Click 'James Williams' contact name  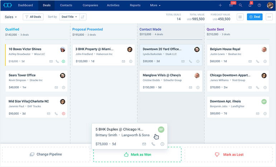point(219,80)
